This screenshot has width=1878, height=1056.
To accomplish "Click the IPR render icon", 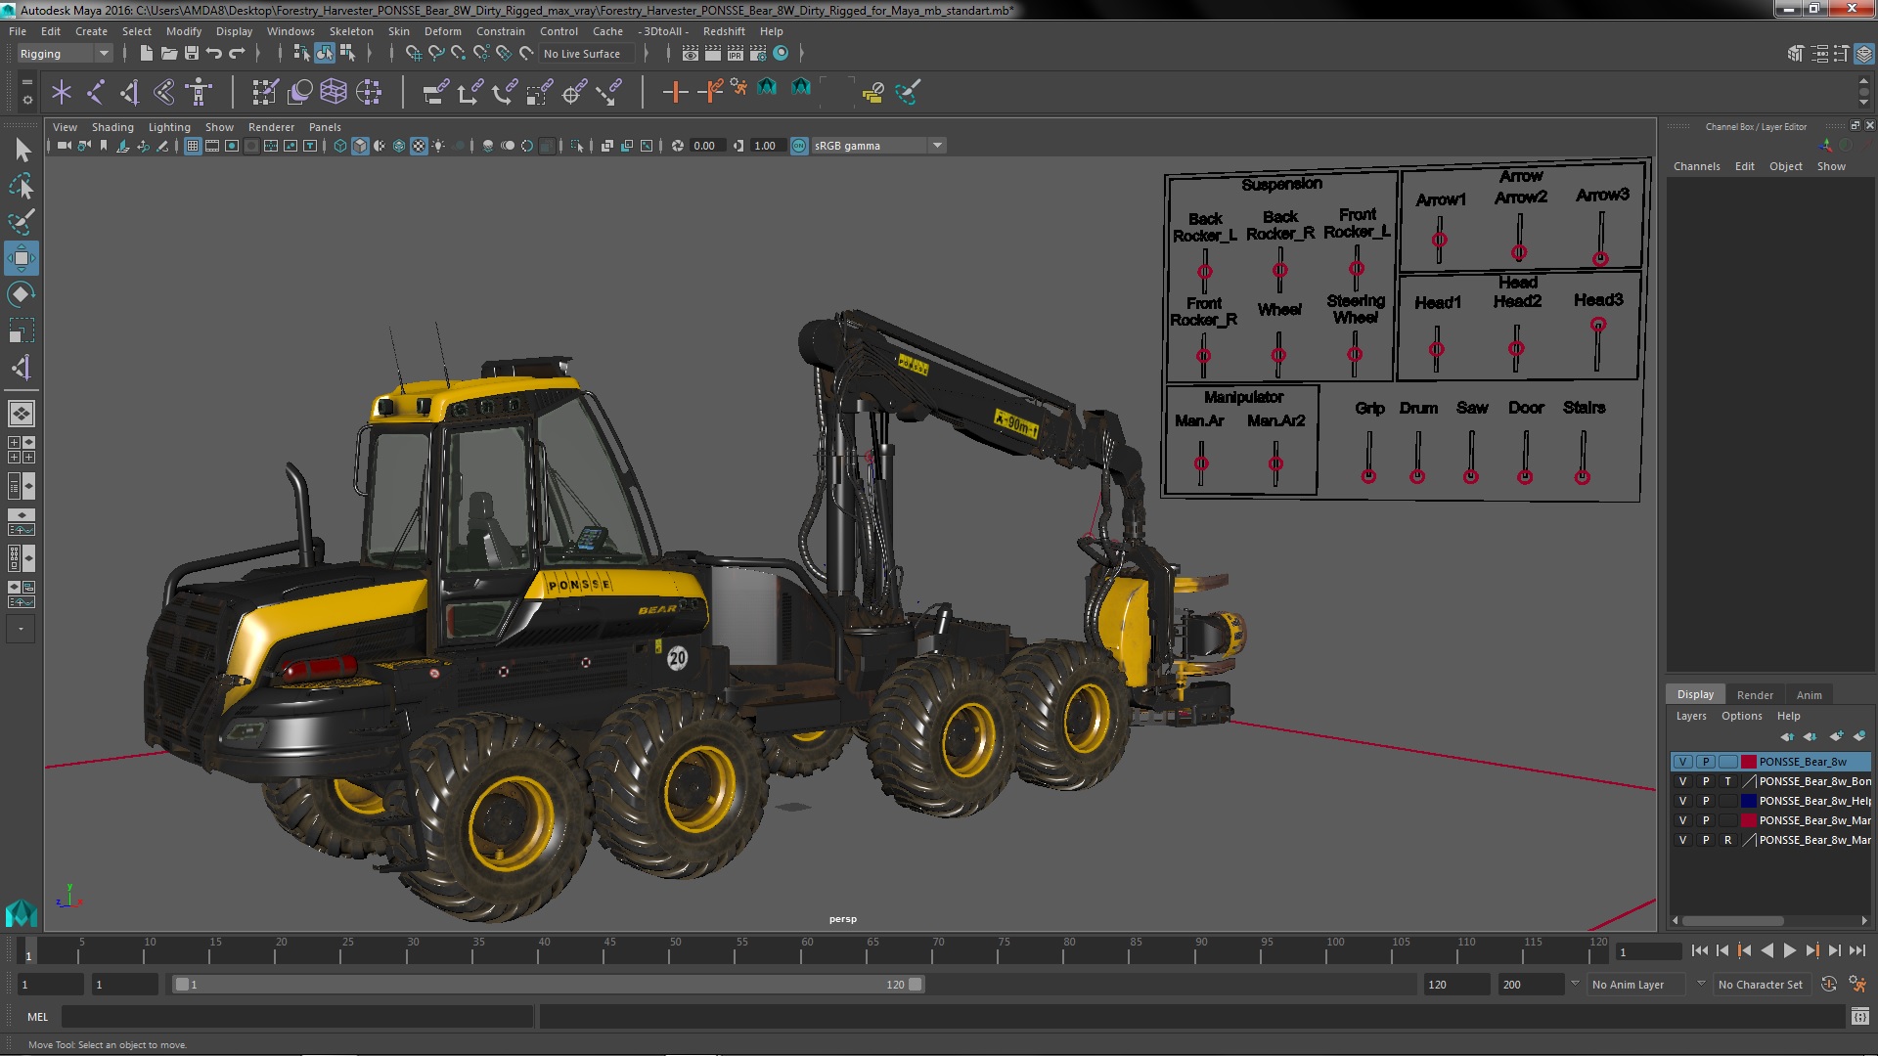I will pyautogui.click(x=735, y=53).
